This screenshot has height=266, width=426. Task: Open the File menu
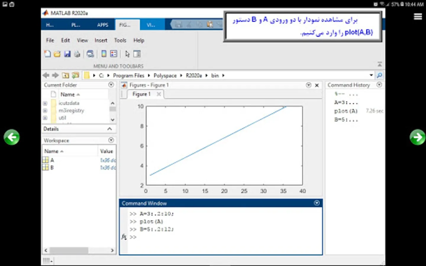coord(50,40)
